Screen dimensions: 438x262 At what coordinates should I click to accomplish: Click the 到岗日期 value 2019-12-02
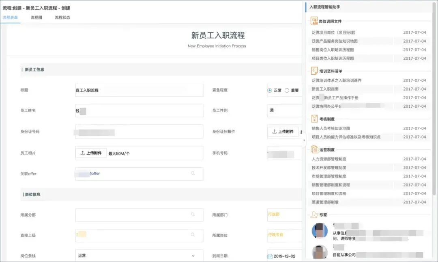[284, 256]
